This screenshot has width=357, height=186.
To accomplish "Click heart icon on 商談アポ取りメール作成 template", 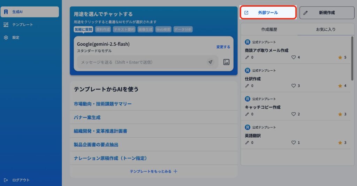I will click(294, 57).
